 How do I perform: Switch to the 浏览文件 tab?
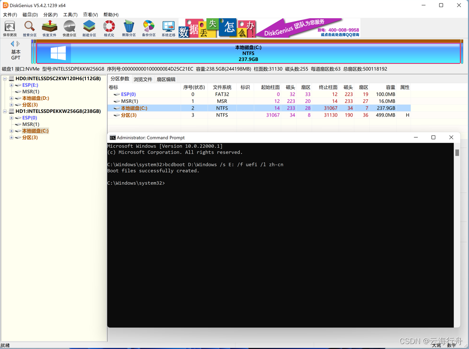point(143,79)
